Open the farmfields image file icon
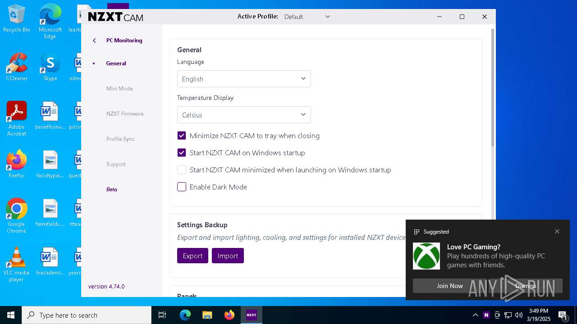This screenshot has height=324, width=577. tap(50, 213)
